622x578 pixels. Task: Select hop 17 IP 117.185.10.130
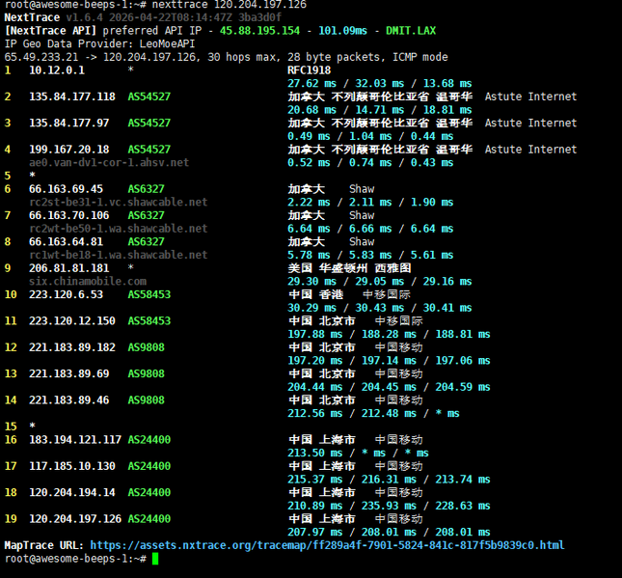click(72, 466)
